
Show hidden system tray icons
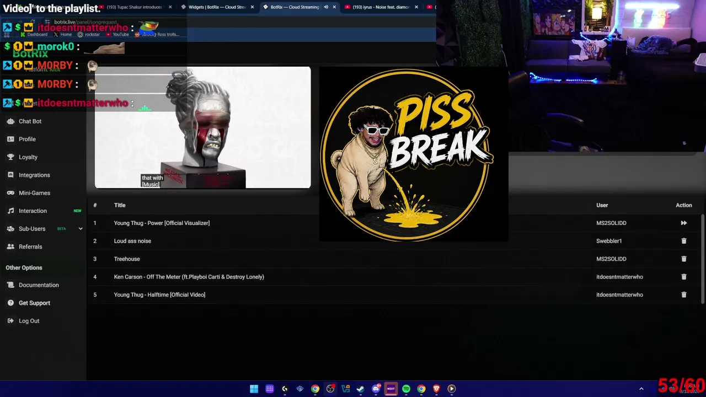click(x=641, y=389)
